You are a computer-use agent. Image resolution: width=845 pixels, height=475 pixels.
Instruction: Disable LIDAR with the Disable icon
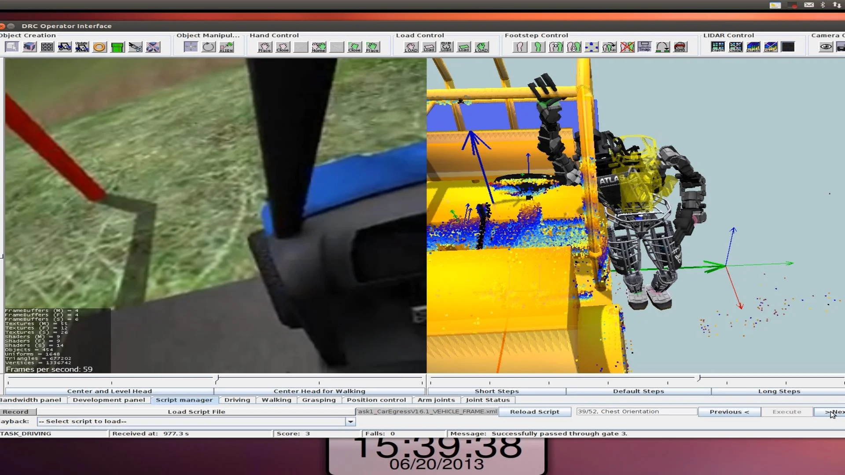pos(753,47)
